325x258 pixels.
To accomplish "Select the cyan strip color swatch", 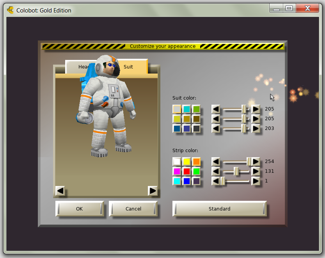I will point(177,181).
